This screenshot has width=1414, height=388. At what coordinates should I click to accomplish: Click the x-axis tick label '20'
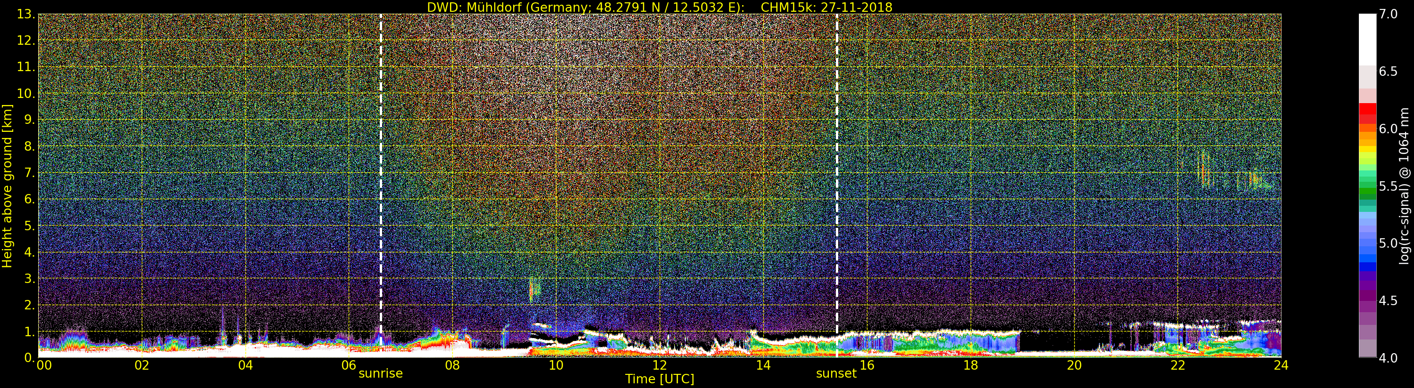click(x=1074, y=365)
